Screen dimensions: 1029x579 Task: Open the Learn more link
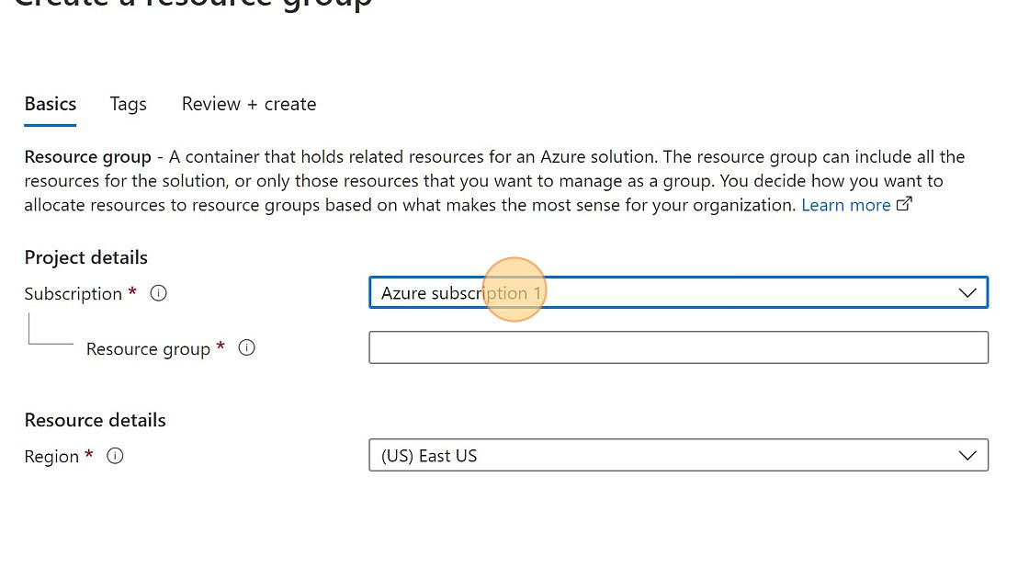(x=846, y=206)
